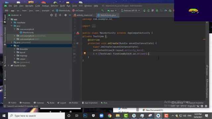Image resolution: width=212 pixels, height=119 pixels.
Task: Toggle the Build Variants sidebar button
Action: coord(5,91)
